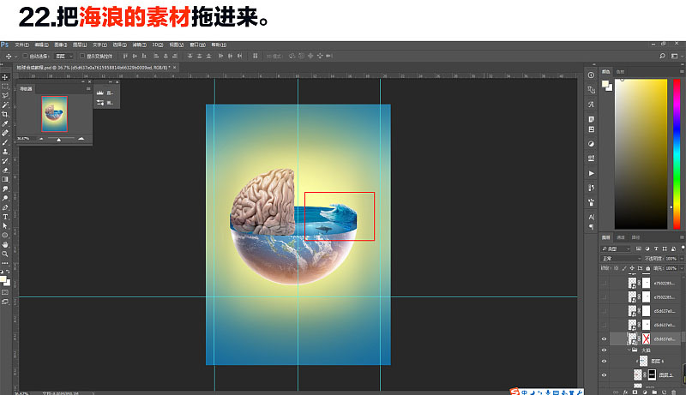686x395 pixels.
Task: Enable the auto-select checkbox
Action: coord(26,56)
